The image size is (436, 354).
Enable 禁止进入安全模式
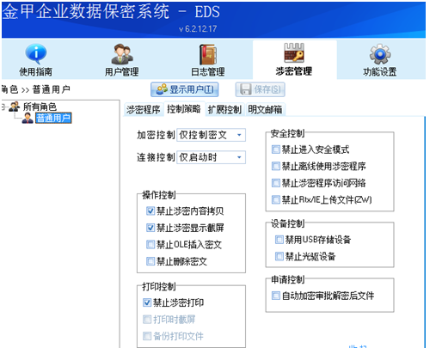(x=276, y=150)
